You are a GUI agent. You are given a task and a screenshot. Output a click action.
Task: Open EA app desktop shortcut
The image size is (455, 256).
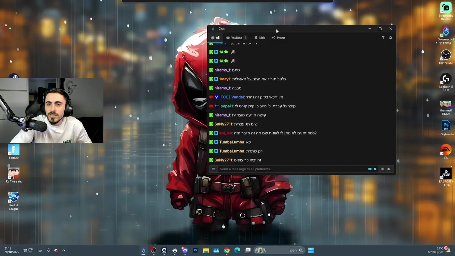pyautogui.click(x=446, y=152)
